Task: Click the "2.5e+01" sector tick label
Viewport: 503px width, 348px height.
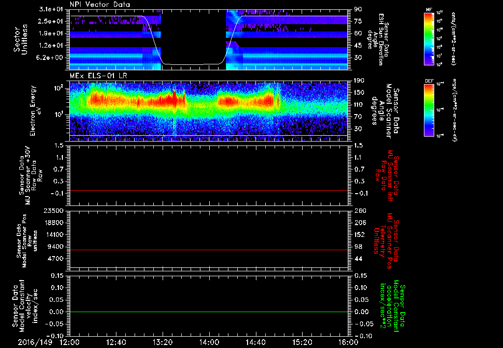Action: pyautogui.click(x=51, y=21)
